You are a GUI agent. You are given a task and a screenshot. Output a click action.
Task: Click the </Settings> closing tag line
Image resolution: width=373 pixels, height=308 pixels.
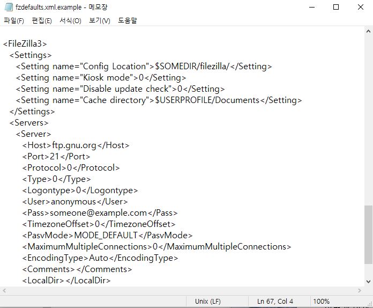[32, 111]
